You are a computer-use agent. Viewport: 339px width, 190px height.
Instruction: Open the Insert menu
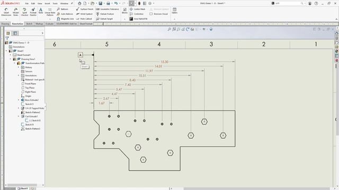pyautogui.click(x=47, y=4)
